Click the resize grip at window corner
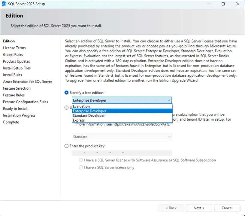This screenshot has height=216, width=245. tap(243, 214)
